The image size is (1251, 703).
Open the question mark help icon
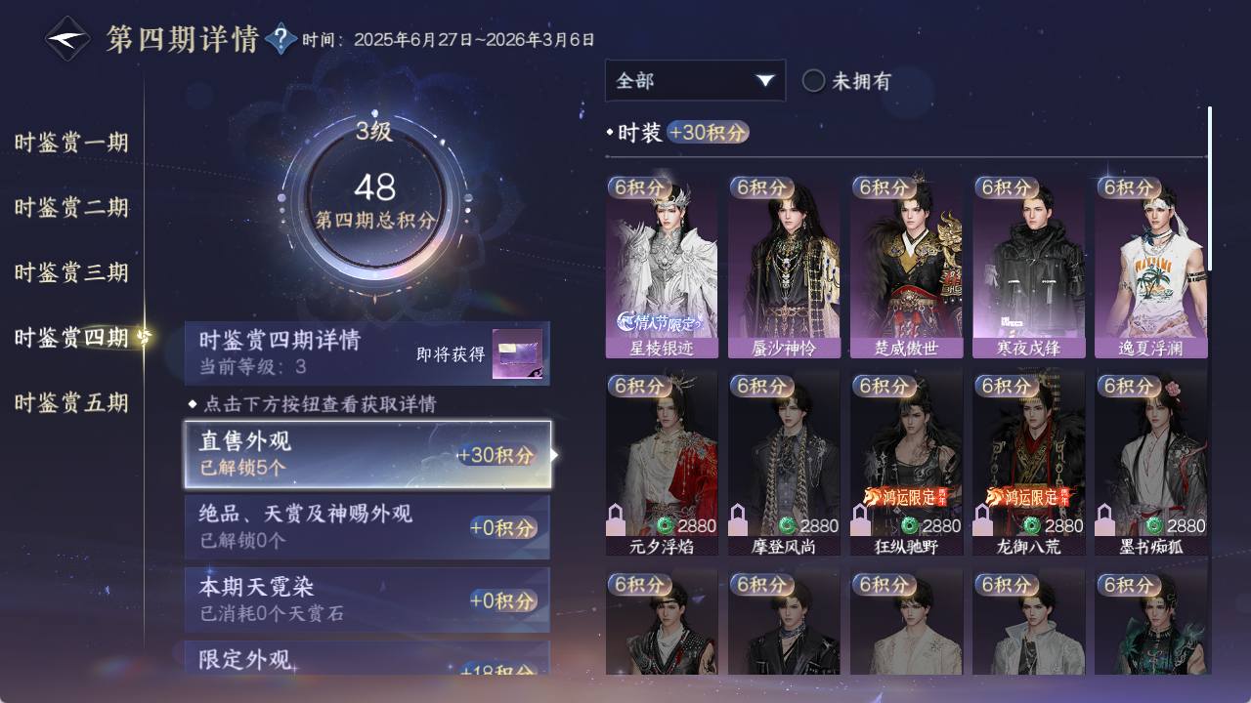tap(280, 39)
